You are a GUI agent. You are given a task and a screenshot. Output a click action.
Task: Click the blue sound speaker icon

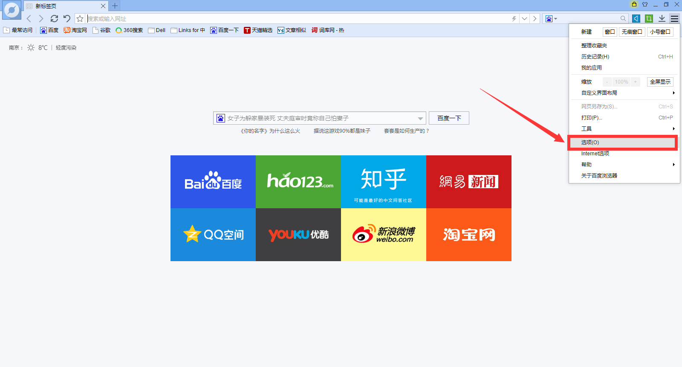pos(636,18)
